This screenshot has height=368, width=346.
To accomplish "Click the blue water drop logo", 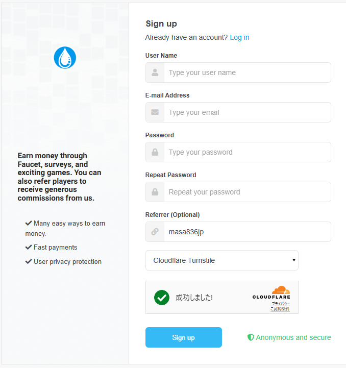I will click(65, 58).
